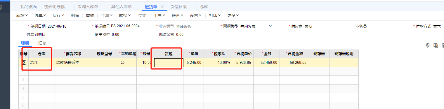Click the 供应商 field
444x109 pixels.
click(x=320, y=27)
